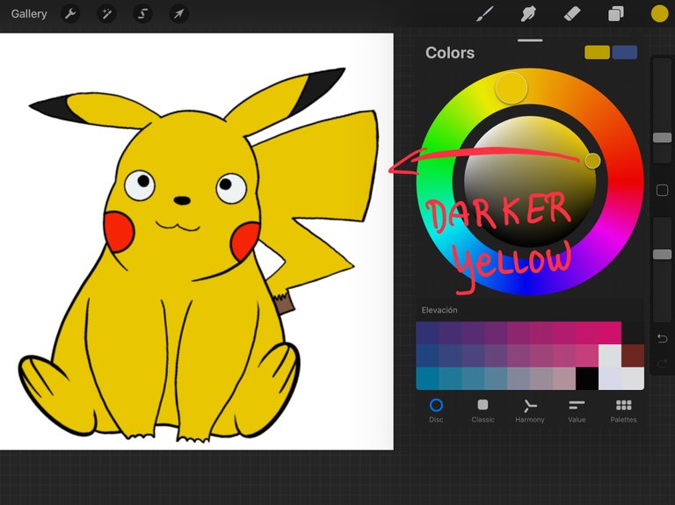Pick the black swatch in Elevación palette
Screen dimensions: 675x505
pos(587,379)
